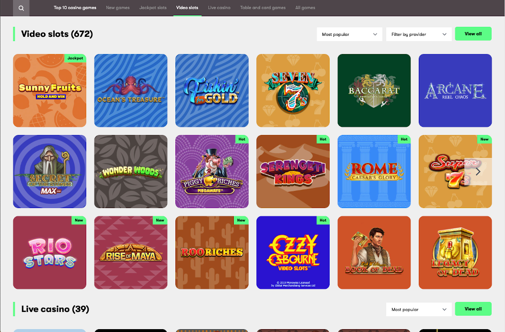Switch to Table and card games tab
This screenshot has width=505, height=332.
click(263, 8)
